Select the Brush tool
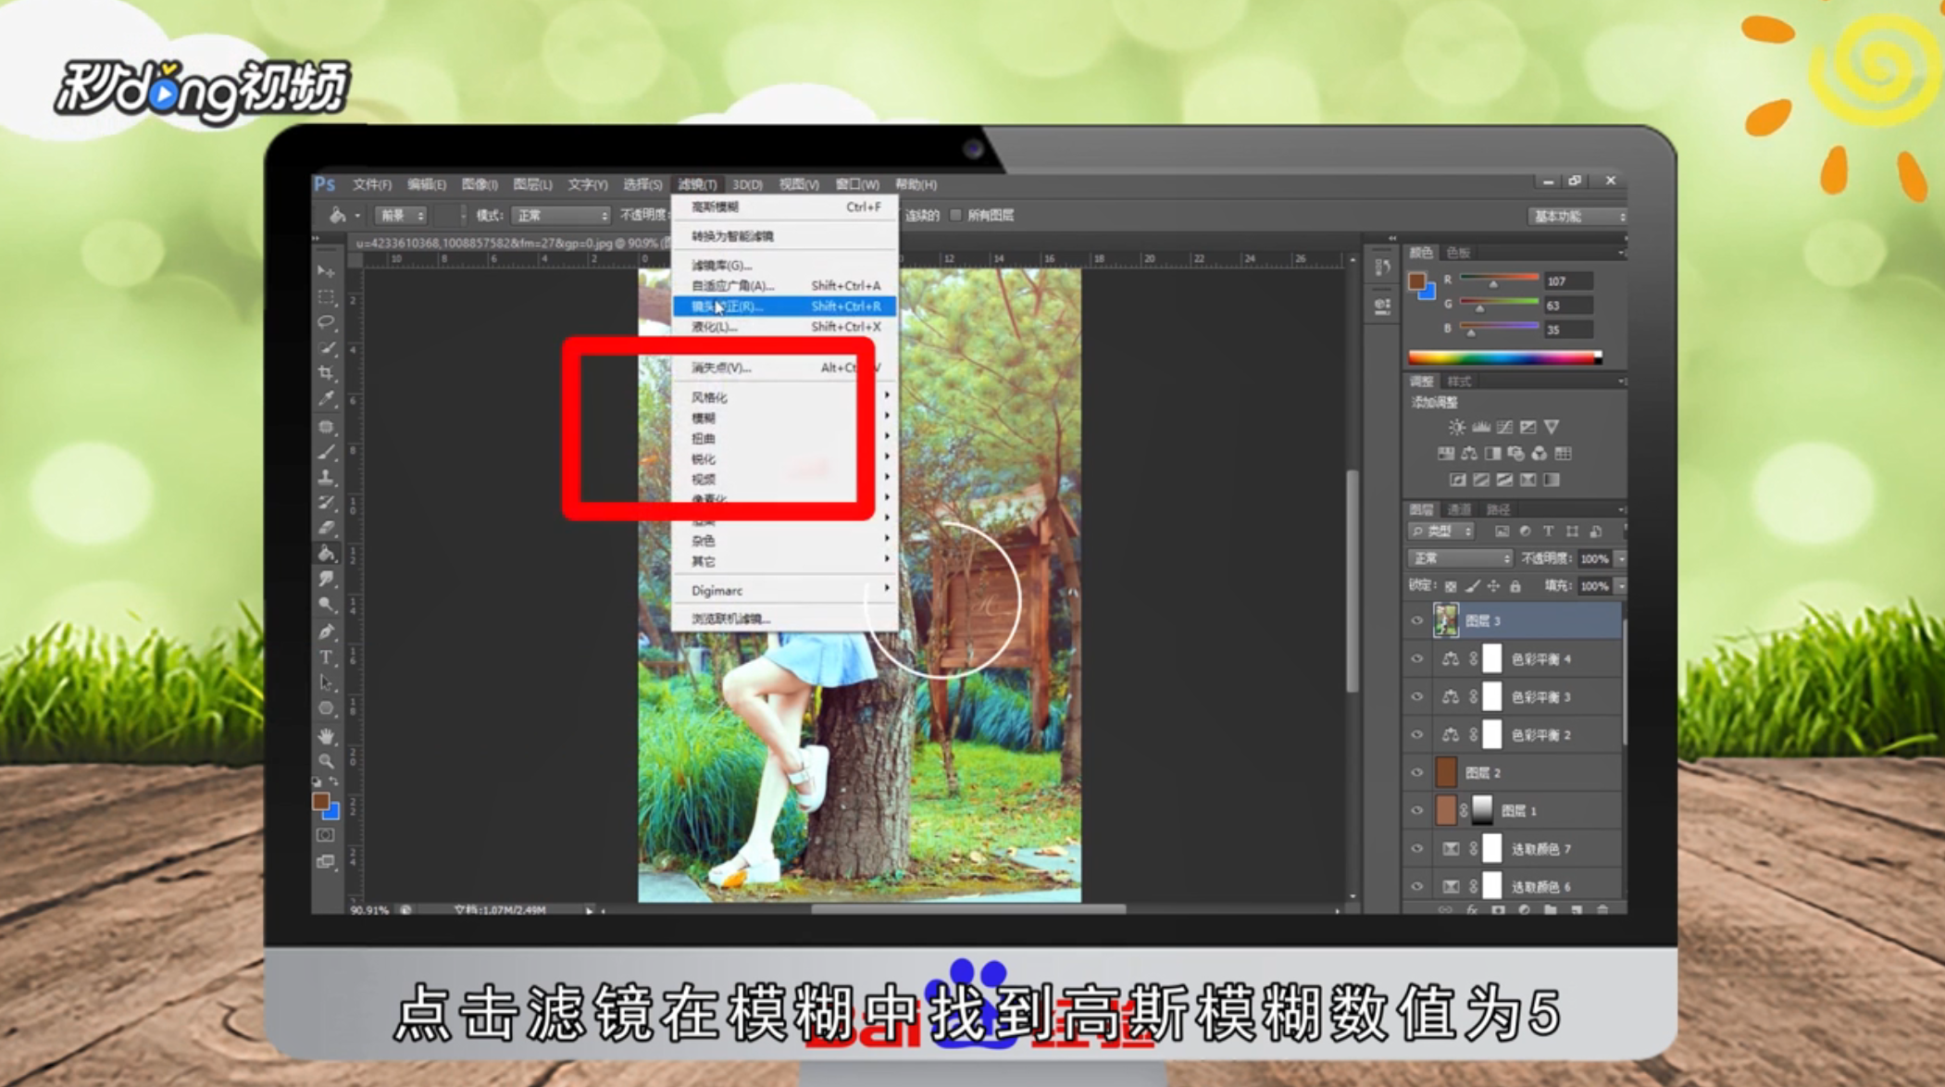This screenshot has width=1945, height=1087. pyautogui.click(x=326, y=452)
